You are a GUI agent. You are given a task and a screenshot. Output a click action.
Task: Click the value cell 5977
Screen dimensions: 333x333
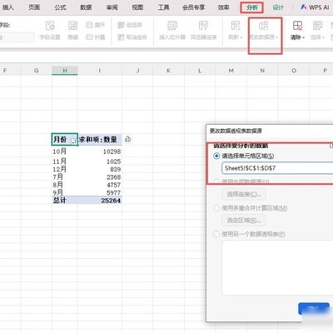[x=100, y=192]
